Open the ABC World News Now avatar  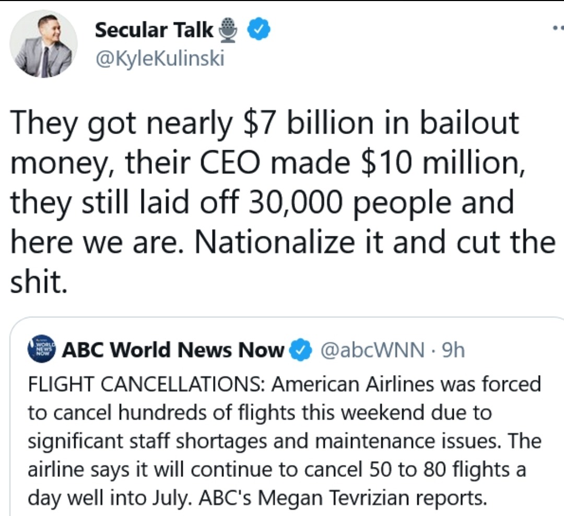pos(42,350)
